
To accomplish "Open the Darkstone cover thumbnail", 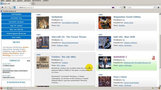I will 43,22.
